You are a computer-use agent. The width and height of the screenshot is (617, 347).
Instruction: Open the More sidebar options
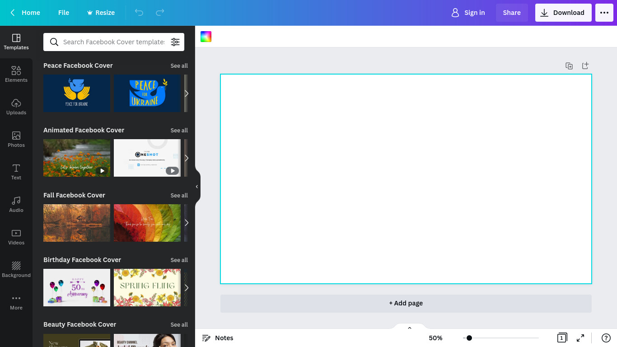(x=16, y=302)
